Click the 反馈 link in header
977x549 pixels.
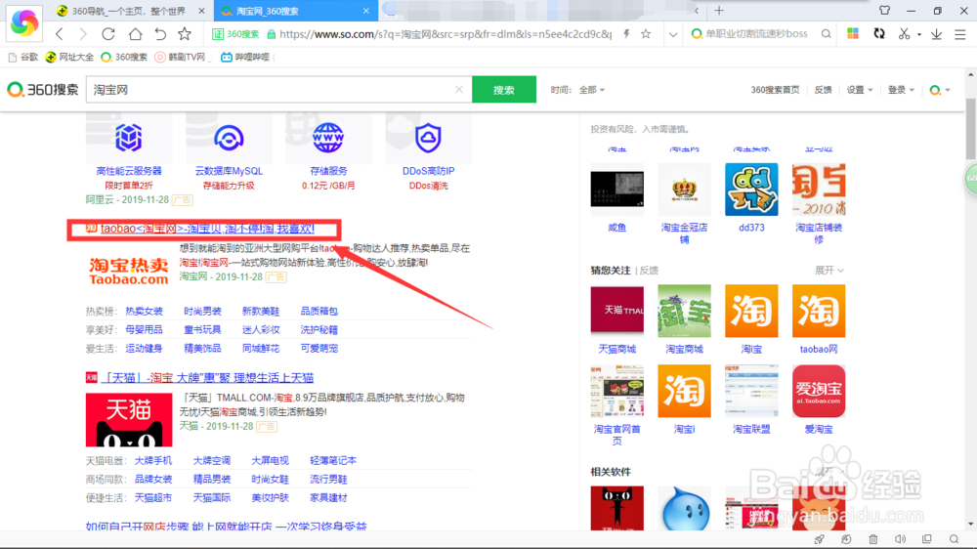pos(823,90)
